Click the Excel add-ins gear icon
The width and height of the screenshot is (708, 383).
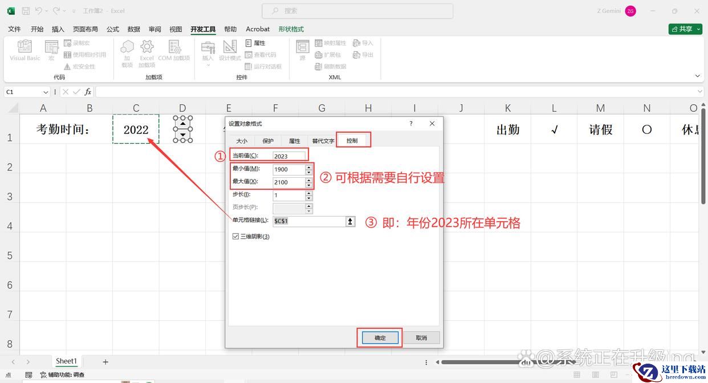147,47
